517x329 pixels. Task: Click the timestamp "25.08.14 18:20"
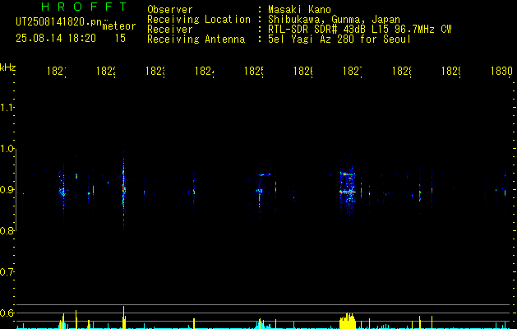click(x=56, y=39)
